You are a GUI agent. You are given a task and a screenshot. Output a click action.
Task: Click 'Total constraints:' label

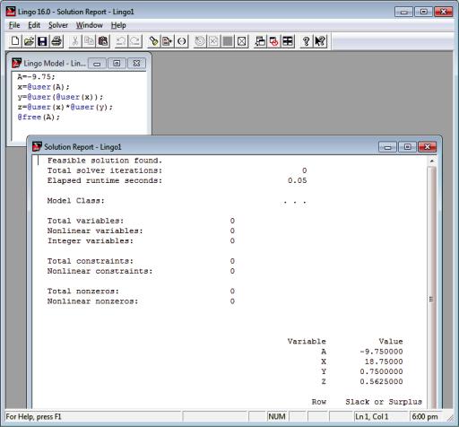pyautogui.click(x=91, y=261)
